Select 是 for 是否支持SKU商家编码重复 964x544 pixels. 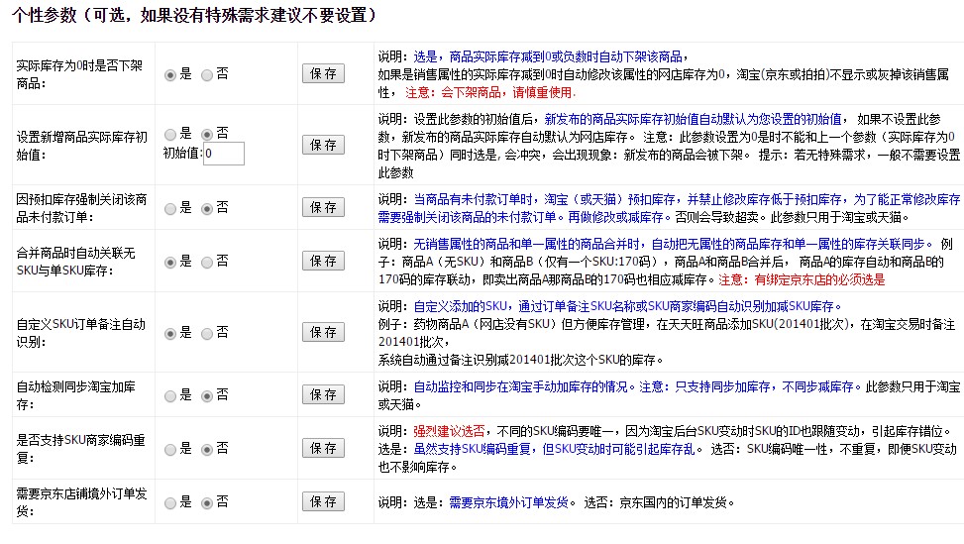pos(170,449)
